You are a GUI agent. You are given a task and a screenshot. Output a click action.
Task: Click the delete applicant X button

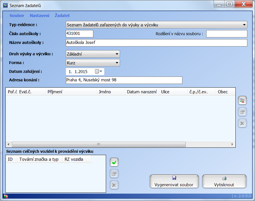click(x=242, y=123)
